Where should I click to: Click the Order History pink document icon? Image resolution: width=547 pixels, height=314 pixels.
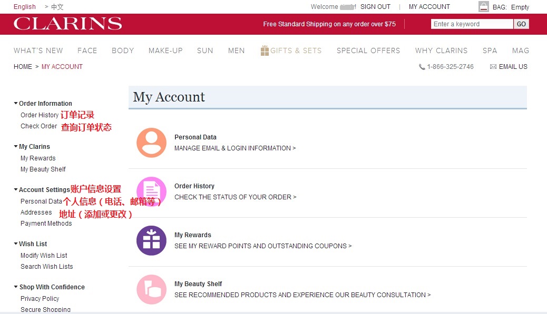pos(151,191)
